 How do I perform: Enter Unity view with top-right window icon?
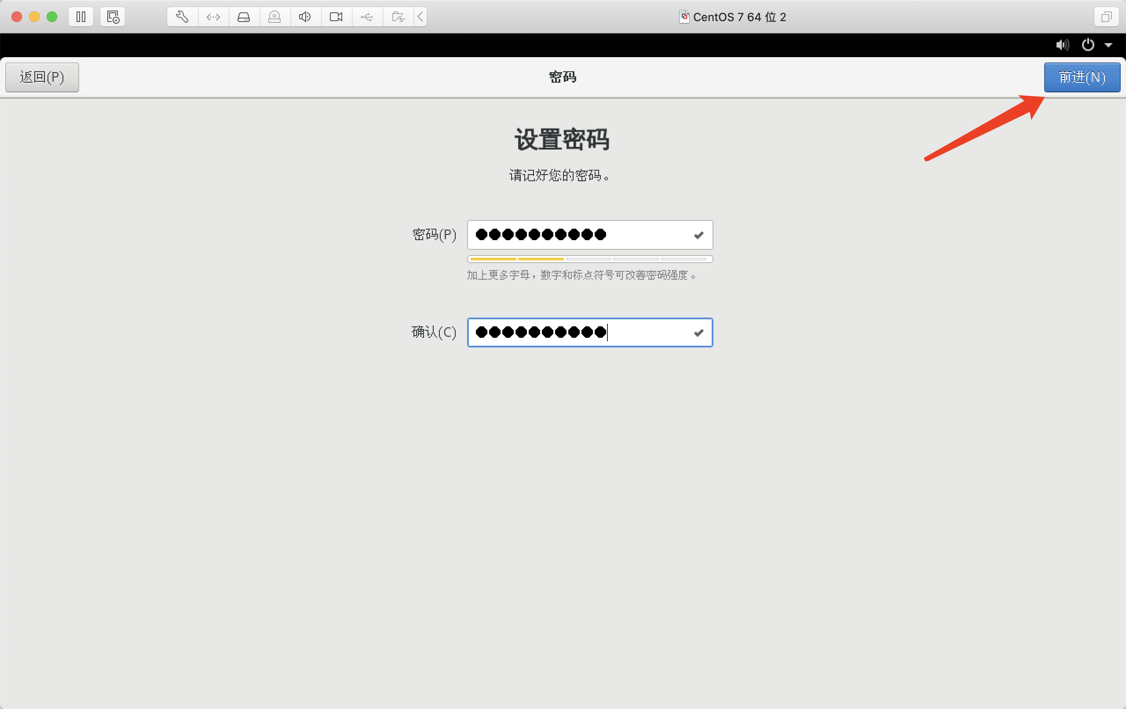(x=1106, y=17)
